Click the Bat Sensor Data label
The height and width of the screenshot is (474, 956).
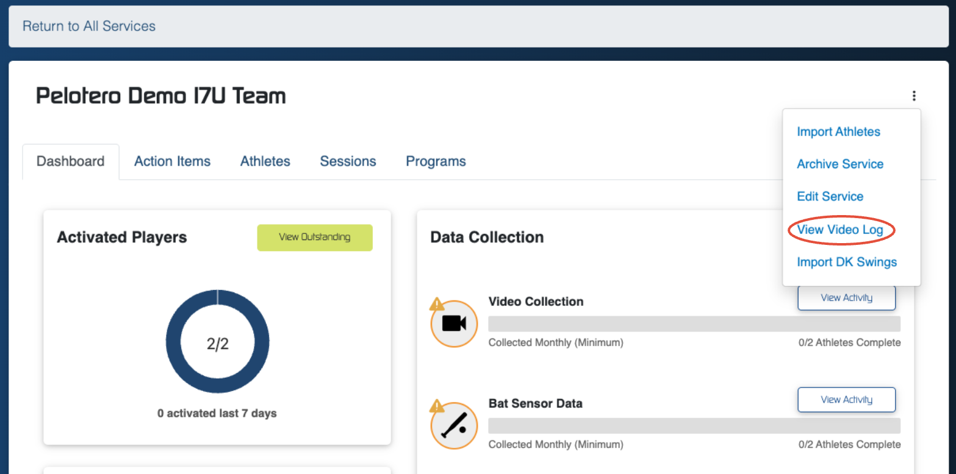click(535, 403)
